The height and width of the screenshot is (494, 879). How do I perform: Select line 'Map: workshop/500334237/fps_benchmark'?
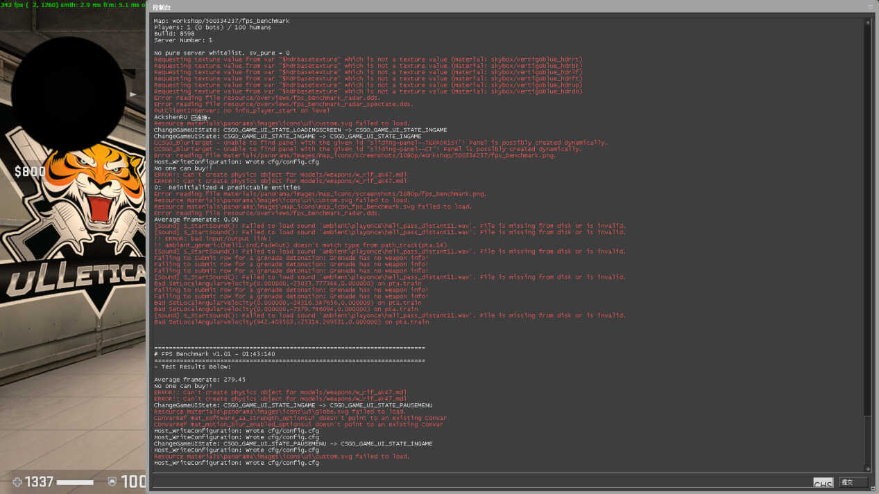221,21
